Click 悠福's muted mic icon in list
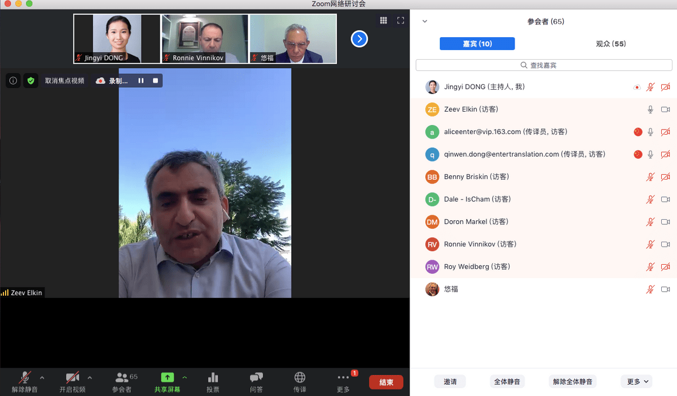This screenshot has height=396, width=677. coord(650,290)
